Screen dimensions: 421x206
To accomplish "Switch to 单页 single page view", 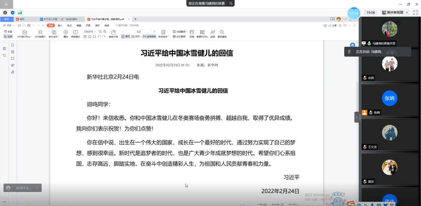I will pos(126,37).
